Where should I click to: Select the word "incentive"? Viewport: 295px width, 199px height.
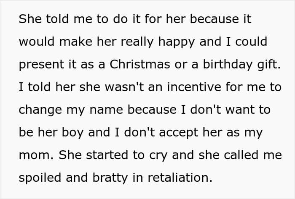click(194, 87)
